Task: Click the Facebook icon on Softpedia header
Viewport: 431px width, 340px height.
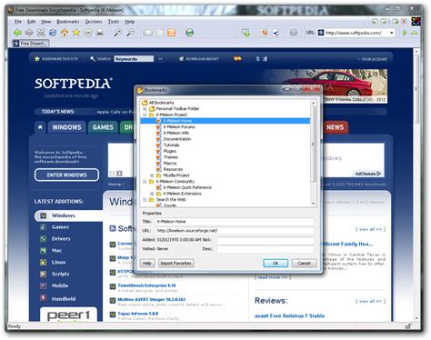Action: [265, 59]
